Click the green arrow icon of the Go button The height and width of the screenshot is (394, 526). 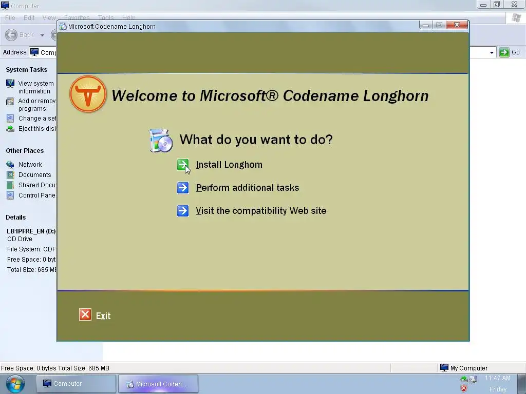pos(504,52)
